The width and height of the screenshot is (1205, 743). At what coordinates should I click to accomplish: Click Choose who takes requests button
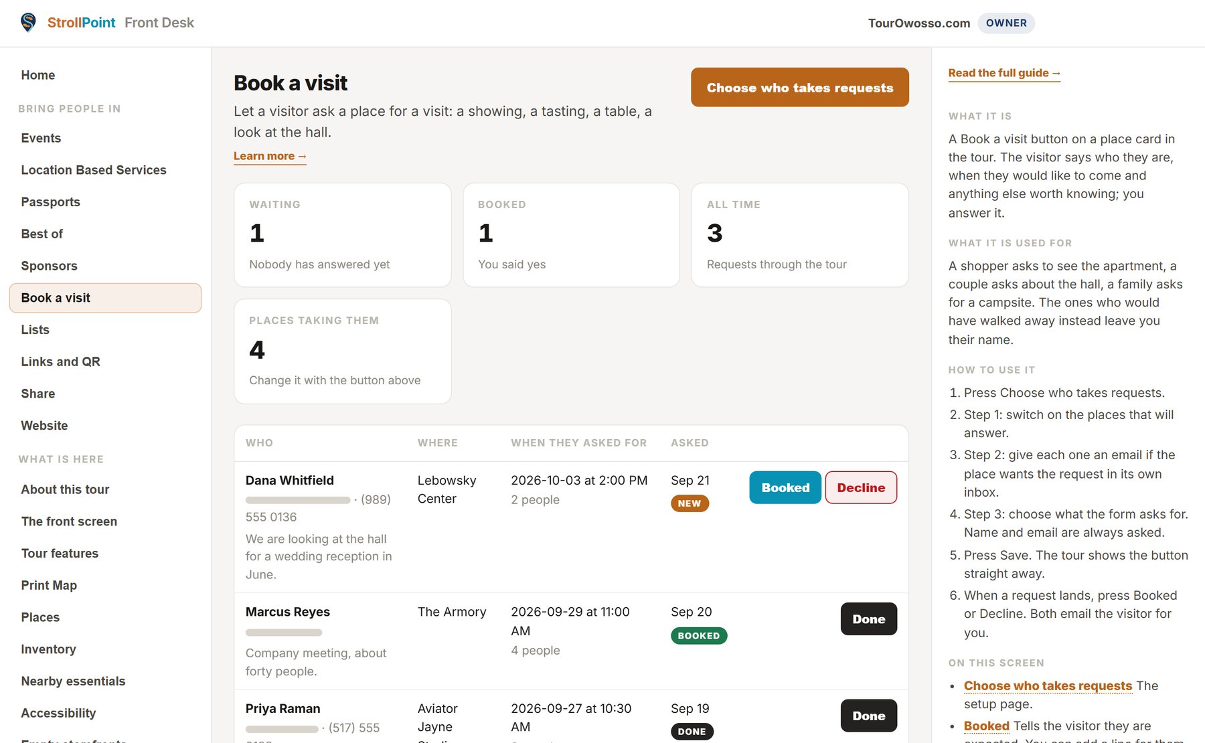point(800,87)
